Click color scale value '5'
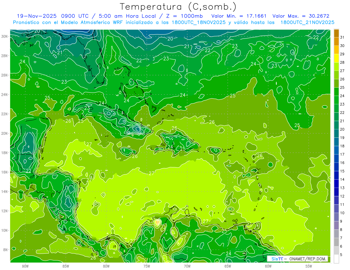The width and height of the screenshot is (350, 270). 342,255
